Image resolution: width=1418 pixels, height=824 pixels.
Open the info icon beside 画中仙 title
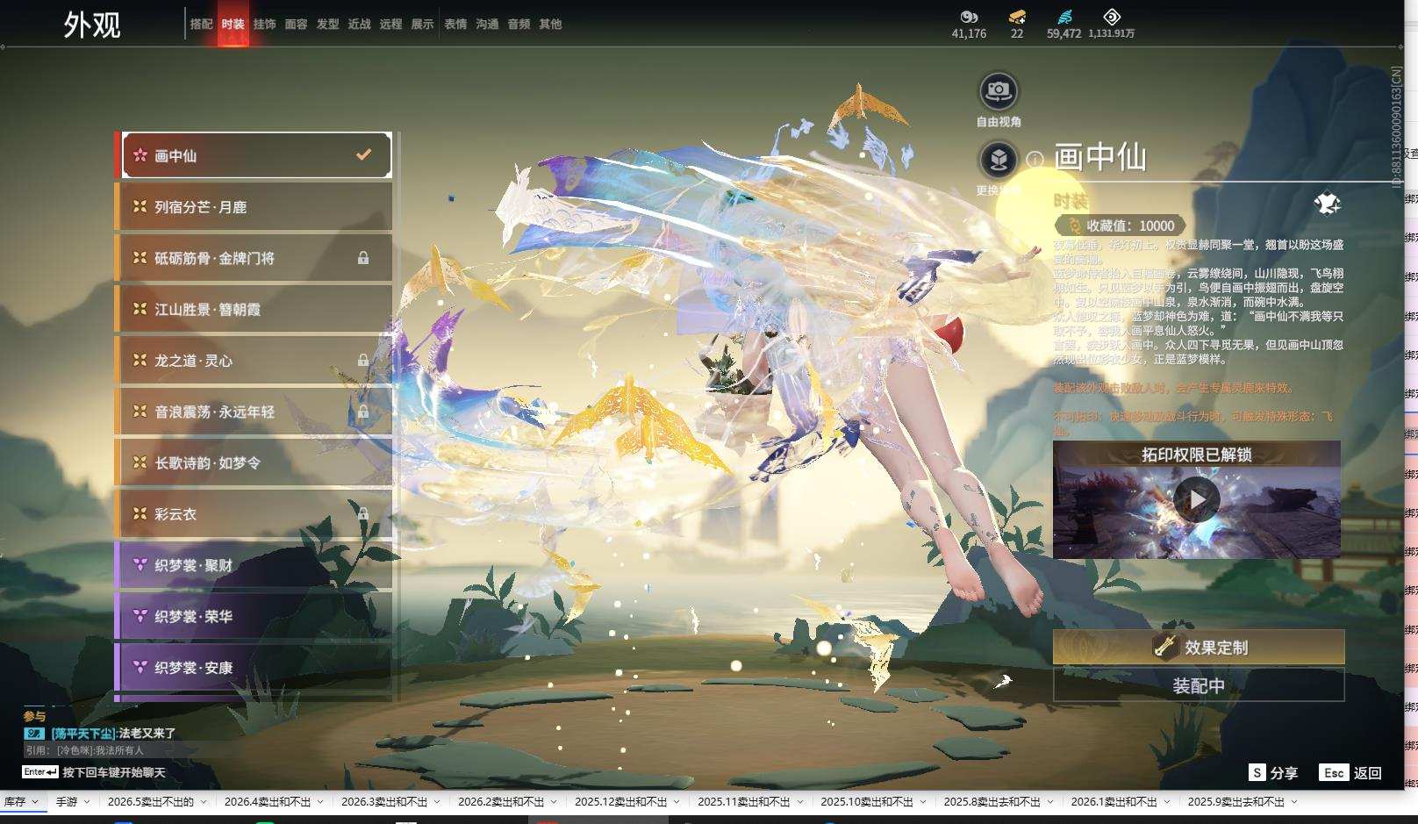[1035, 160]
